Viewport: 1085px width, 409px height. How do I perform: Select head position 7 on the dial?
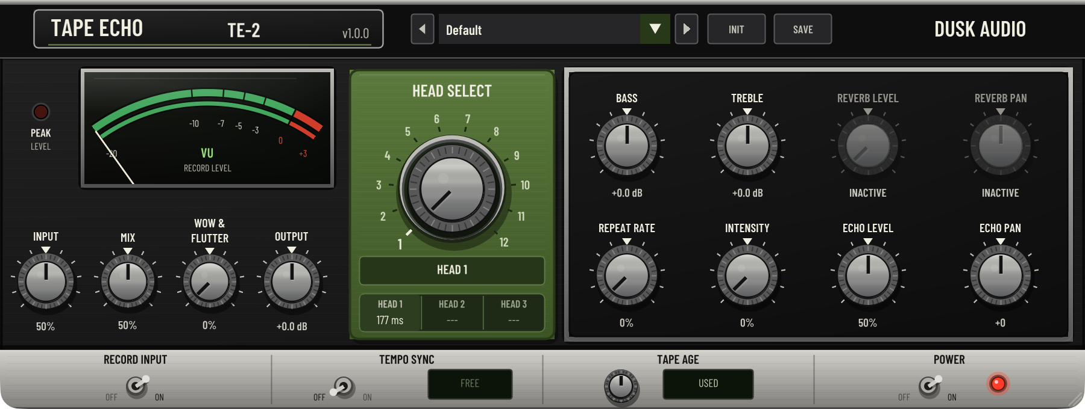coord(467,119)
